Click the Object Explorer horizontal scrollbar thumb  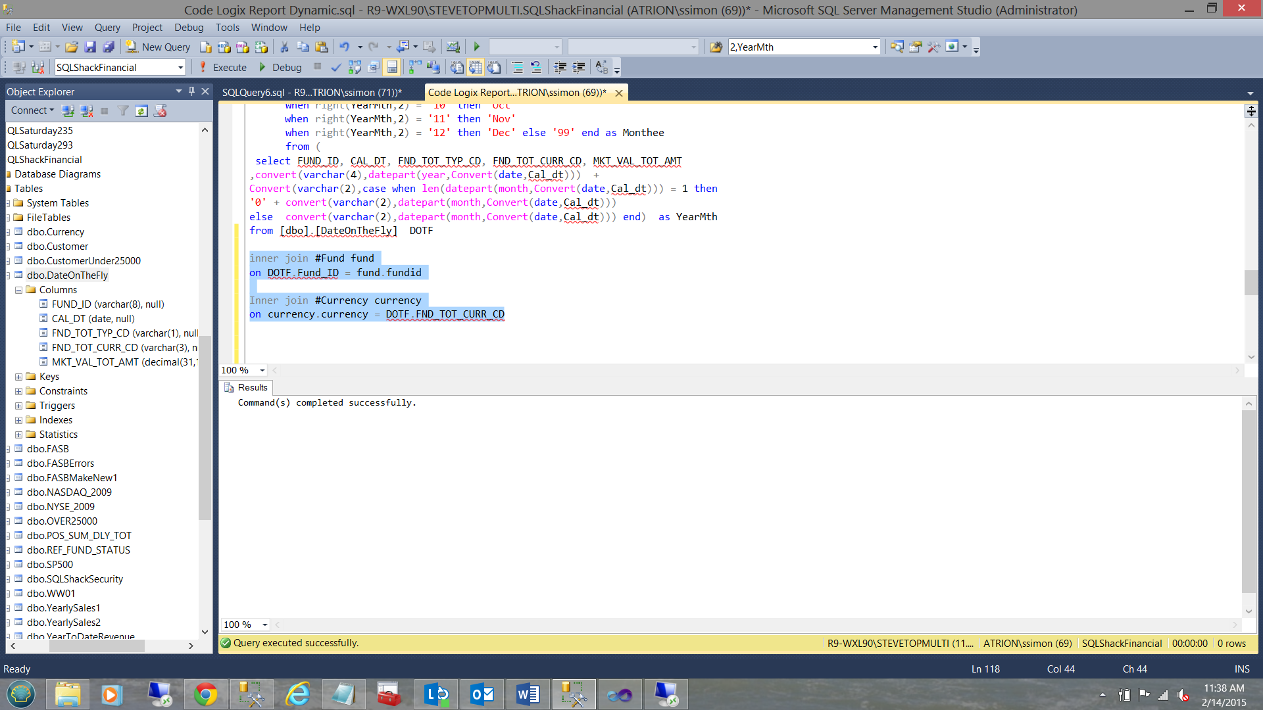point(97,646)
